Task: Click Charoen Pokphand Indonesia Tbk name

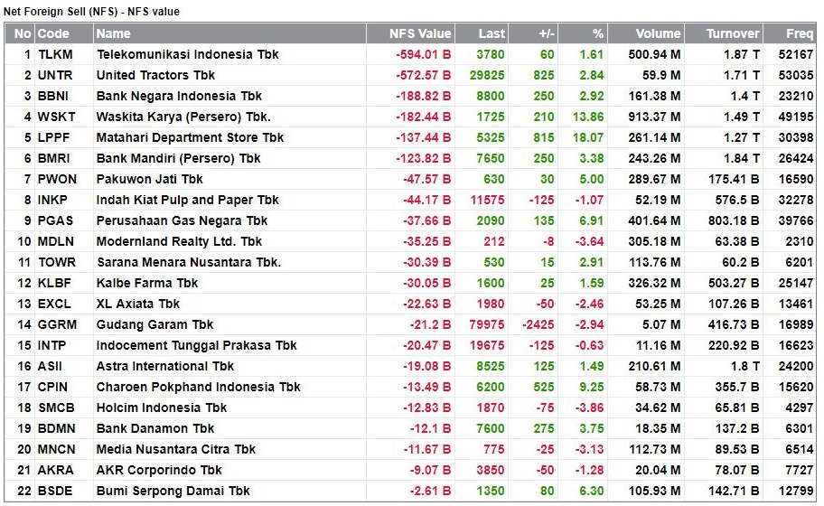Action: click(x=198, y=388)
